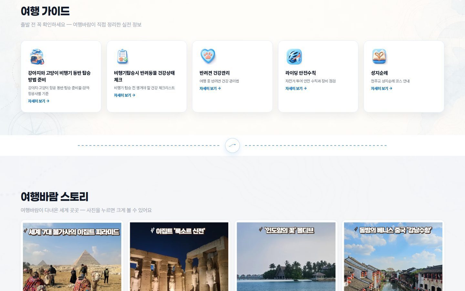Click the description '천주교 성지순례 코스 안내'

pyautogui.click(x=390, y=81)
